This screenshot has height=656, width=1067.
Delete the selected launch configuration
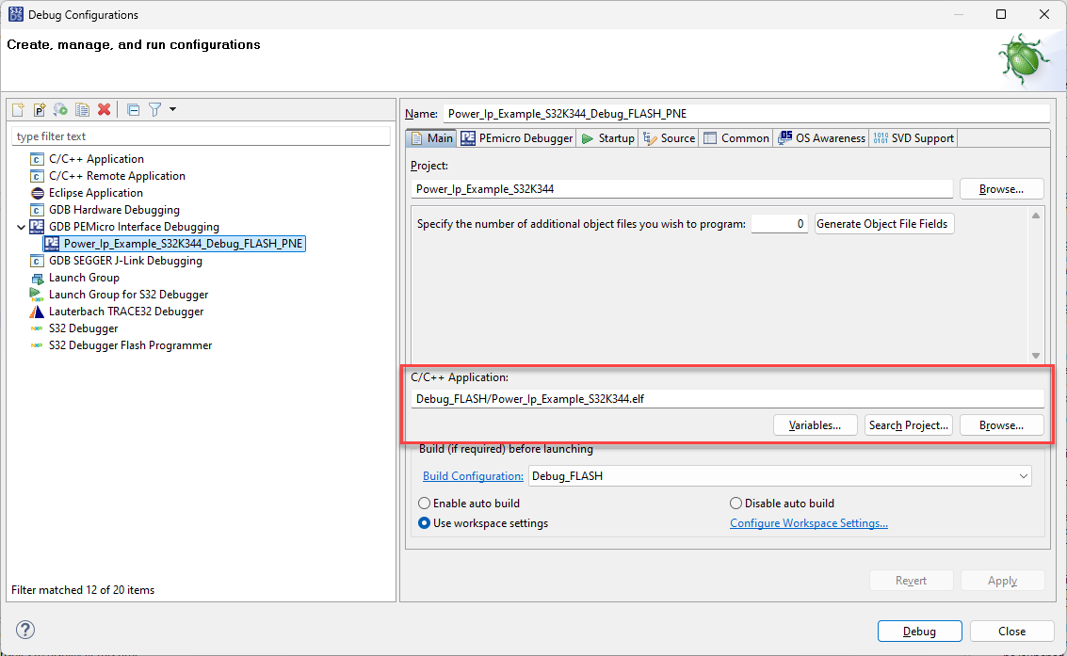click(x=104, y=109)
